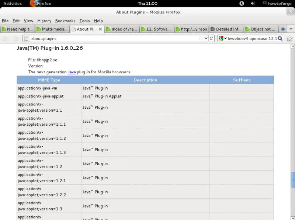Image resolution: width=295 pixels, height=220 pixels.
Task: Click the Thu 11:00 clock
Action: tap(147, 3)
